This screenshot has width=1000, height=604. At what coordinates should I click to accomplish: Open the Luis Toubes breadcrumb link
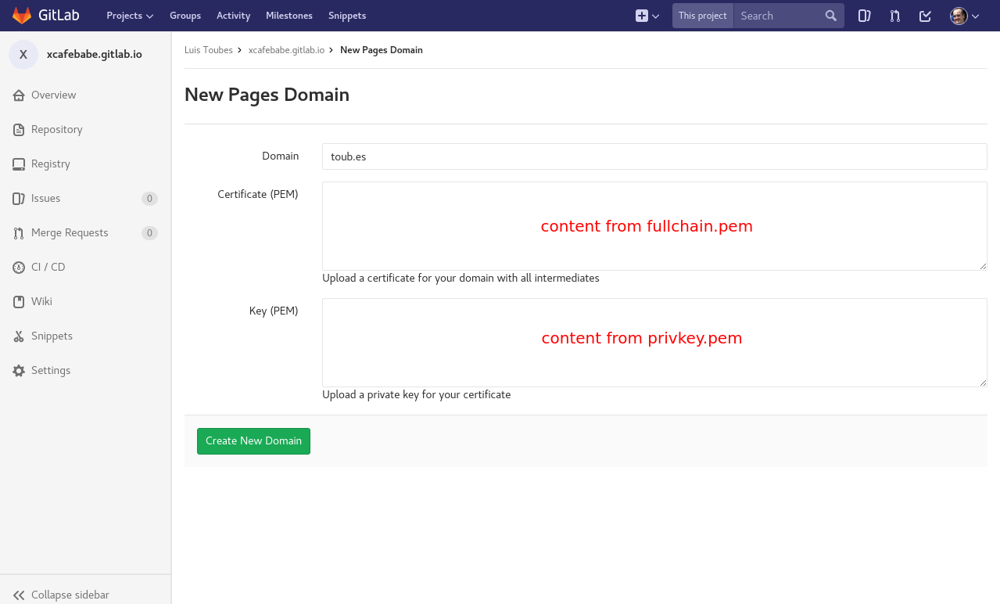coord(208,49)
